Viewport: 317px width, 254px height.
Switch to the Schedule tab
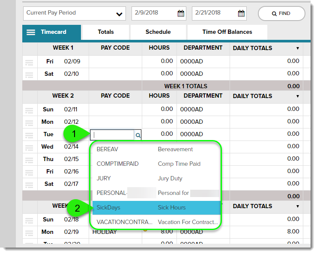coord(158,32)
